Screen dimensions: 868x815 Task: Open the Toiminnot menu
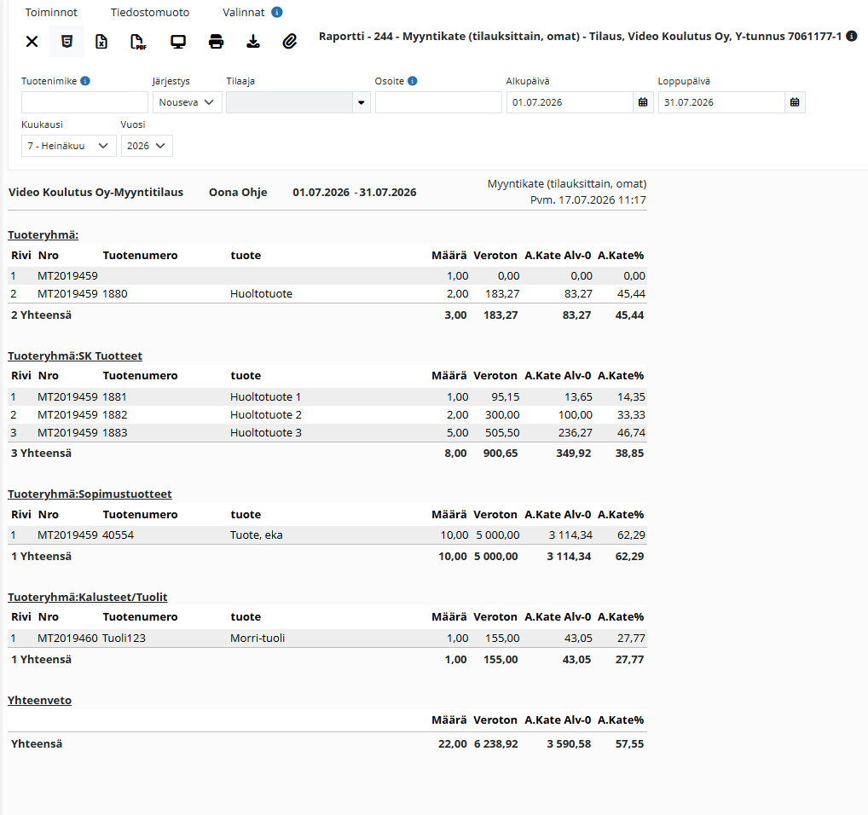(x=51, y=12)
